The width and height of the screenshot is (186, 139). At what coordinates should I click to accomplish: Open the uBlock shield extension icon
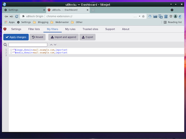(x=171, y=16)
